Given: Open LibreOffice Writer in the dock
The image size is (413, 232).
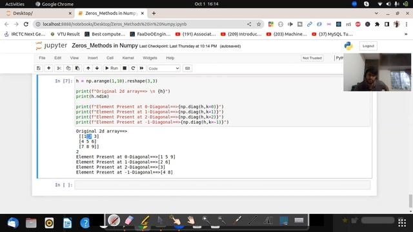Looking at the screenshot, I should point(67,223).
